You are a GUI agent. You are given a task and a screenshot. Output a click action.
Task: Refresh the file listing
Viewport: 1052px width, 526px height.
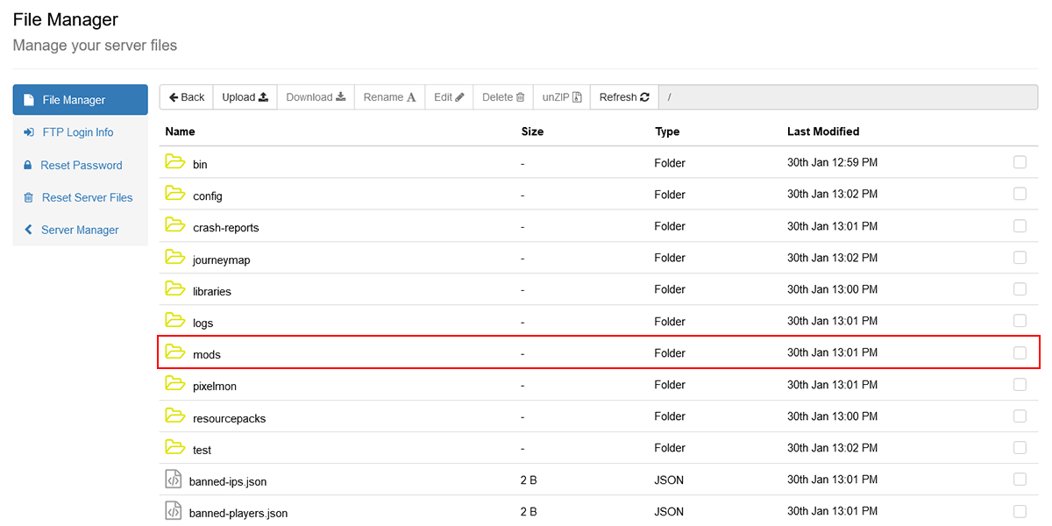(624, 97)
